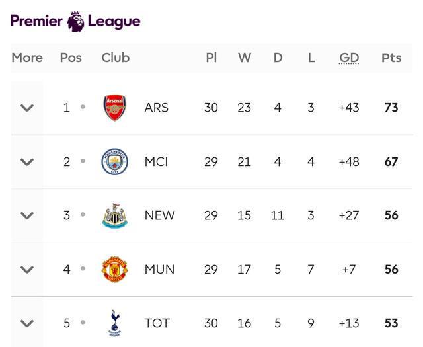423x347 pixels.
Task: Click the Tottenham Hotspur club crest
Action: [114, 323]
